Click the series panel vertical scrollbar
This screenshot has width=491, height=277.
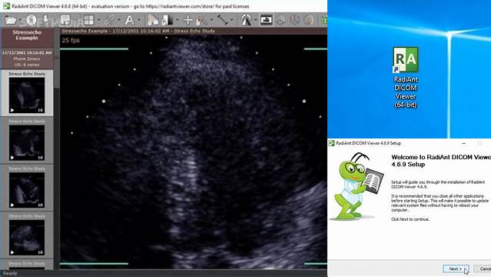(57, 149)
